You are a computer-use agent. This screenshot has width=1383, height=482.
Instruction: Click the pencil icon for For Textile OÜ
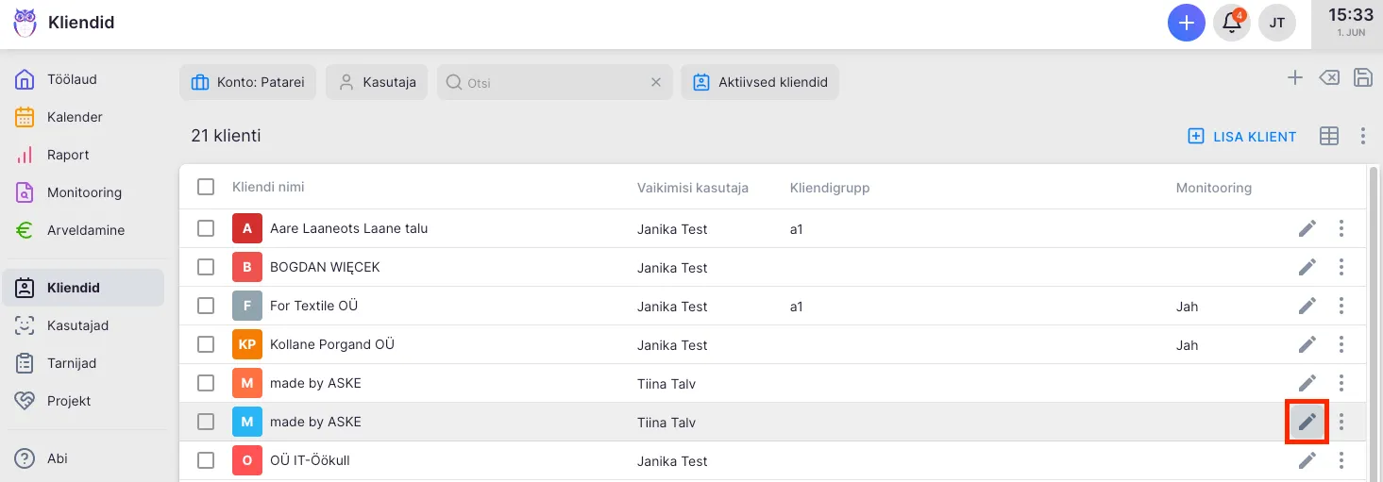tap(1307, 306)
